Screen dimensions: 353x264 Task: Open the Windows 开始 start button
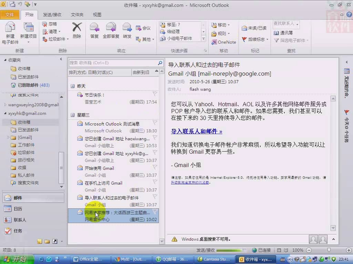[x=17, y=259]
